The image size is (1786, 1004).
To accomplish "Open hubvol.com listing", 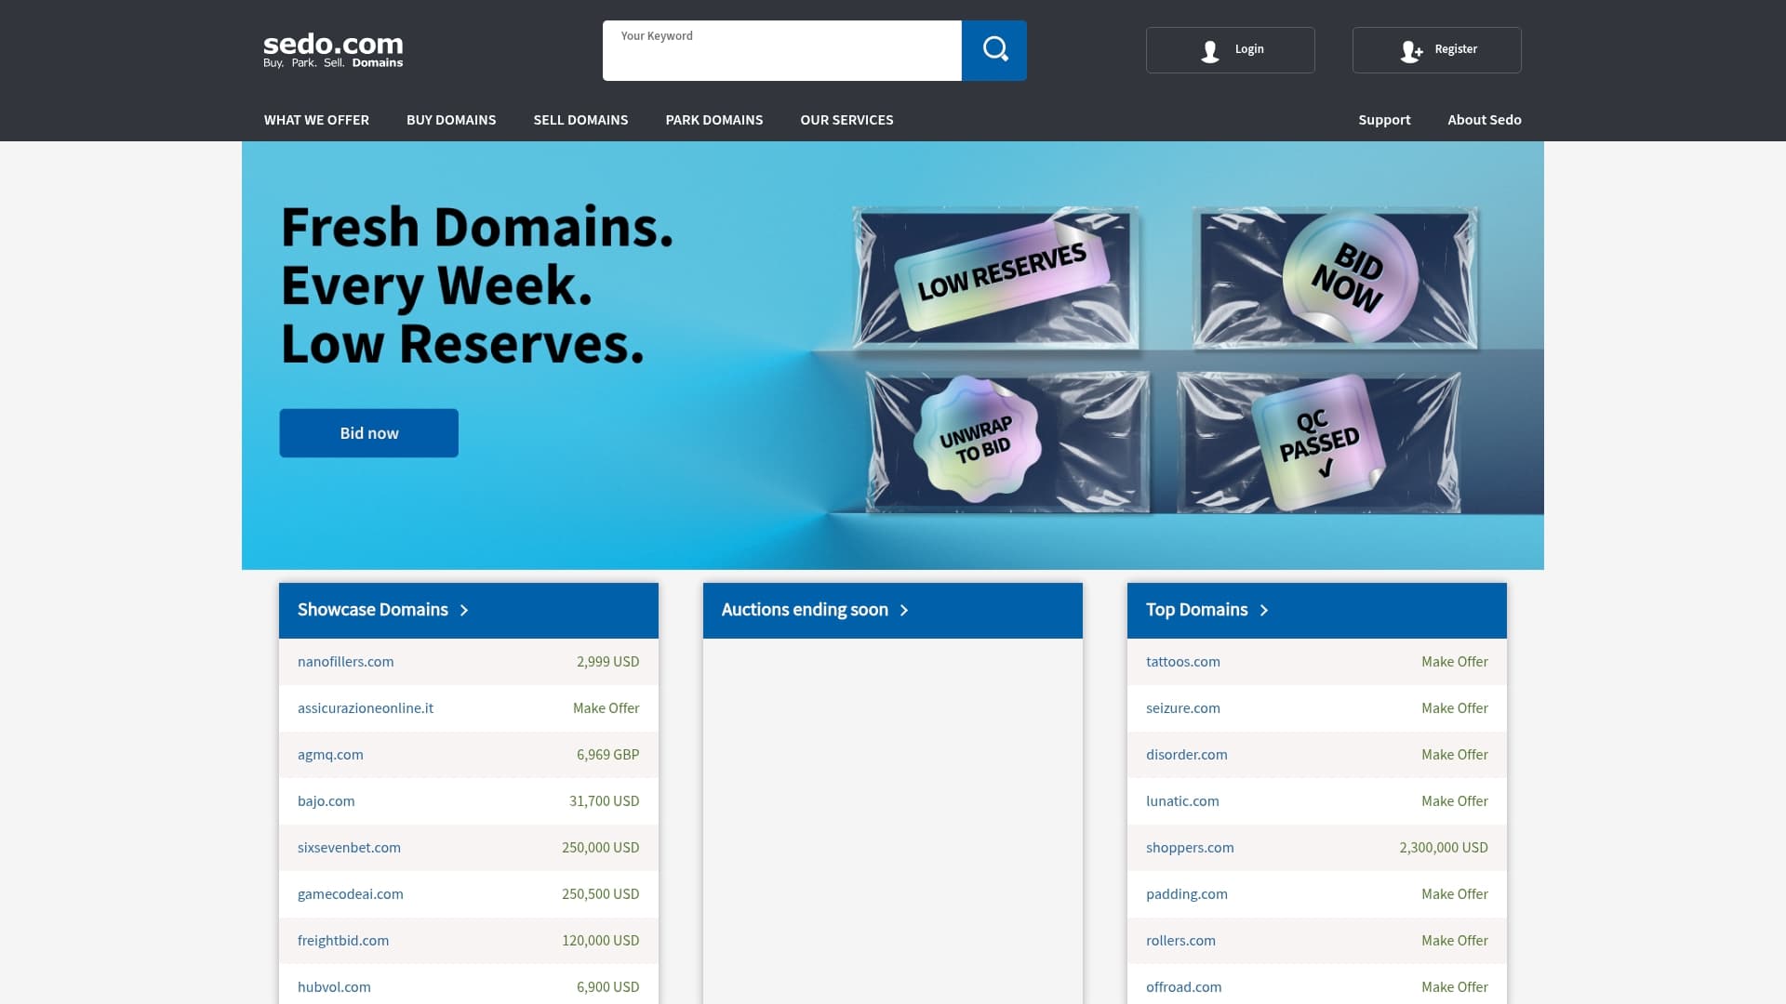I will click(x=334, y=987).
